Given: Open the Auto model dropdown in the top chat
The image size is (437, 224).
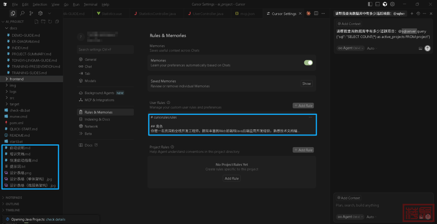Looking at the screenshot, I should click(371, 49).
